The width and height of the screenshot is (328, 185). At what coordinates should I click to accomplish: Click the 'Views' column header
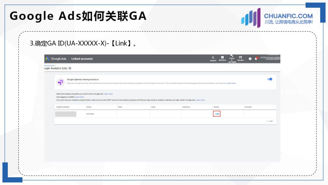[x=120, y=107]
